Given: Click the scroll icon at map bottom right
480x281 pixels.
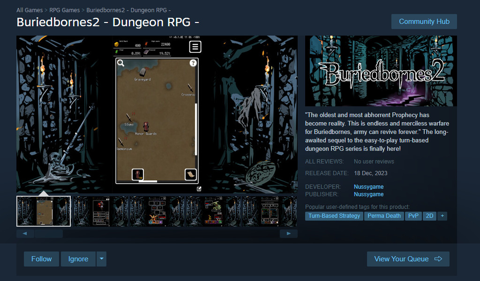Looking at the screenshot, I should [190, 175].
